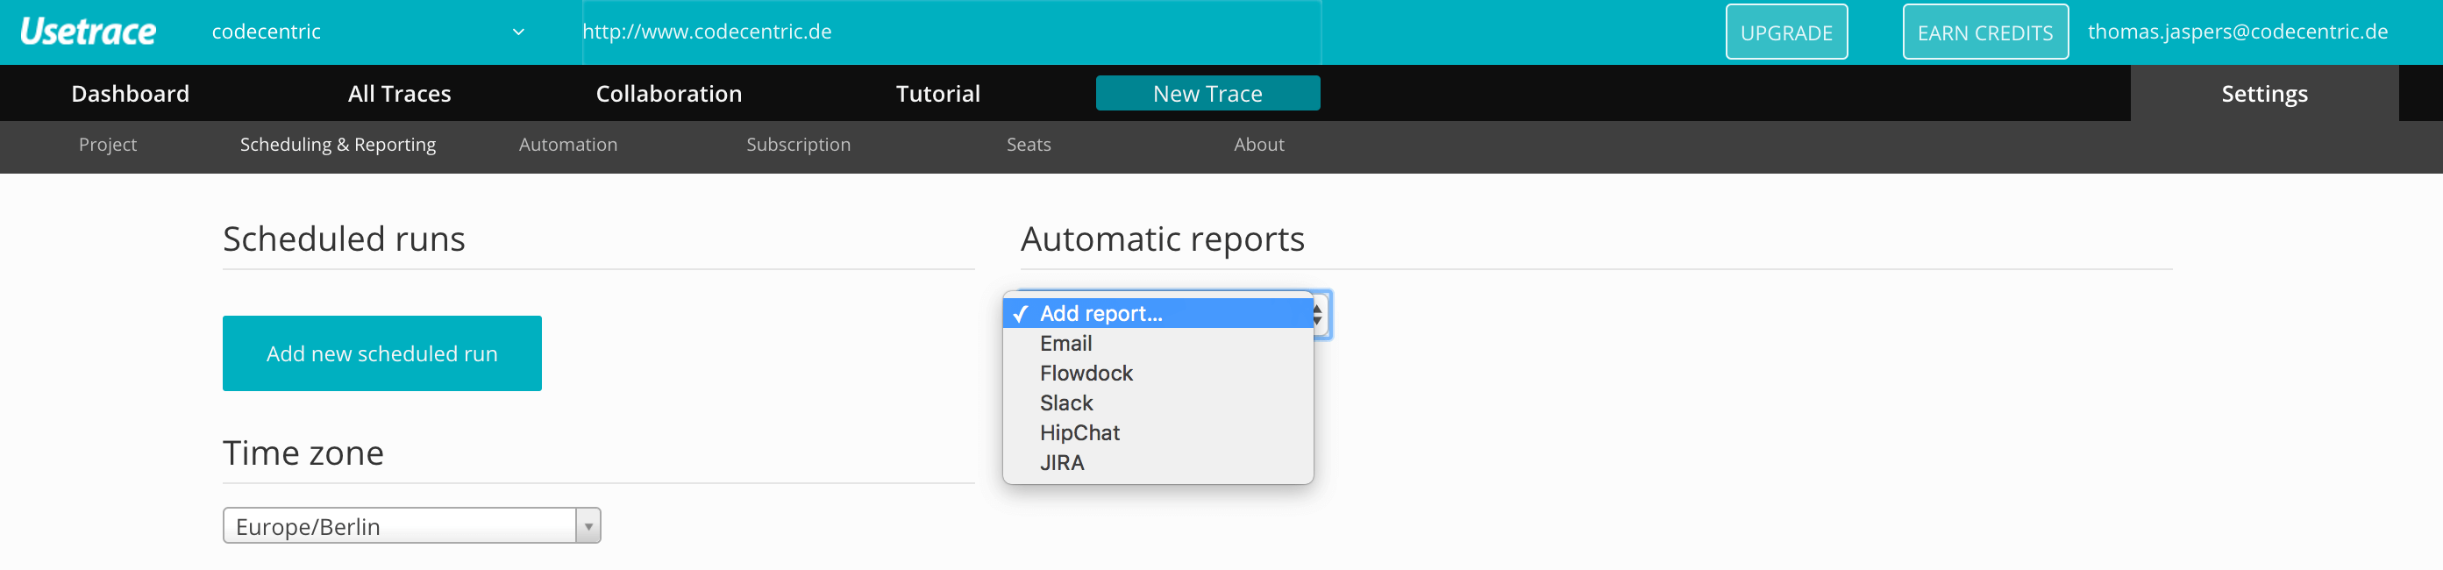Viewport: 2443px width, 570px height.
Task: Click the UPGRADE button
Action: [1786, 32]
